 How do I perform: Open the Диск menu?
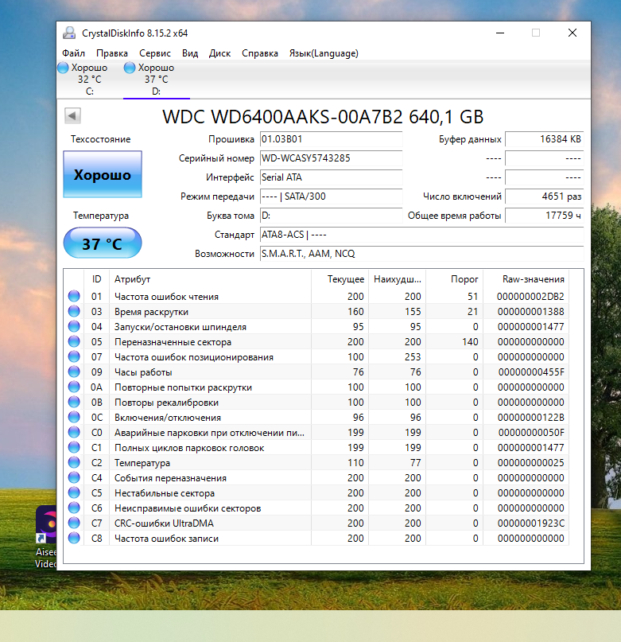219,53
